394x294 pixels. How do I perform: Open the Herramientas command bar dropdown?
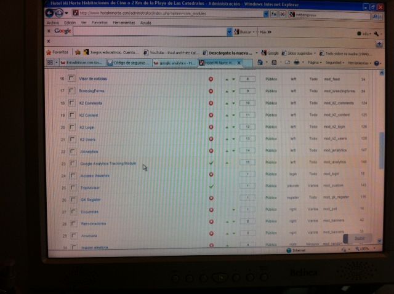(360, 63)
